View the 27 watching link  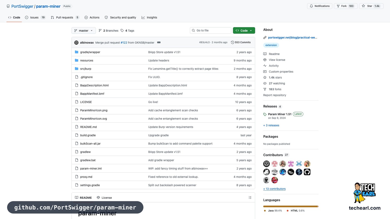point(277,83)
